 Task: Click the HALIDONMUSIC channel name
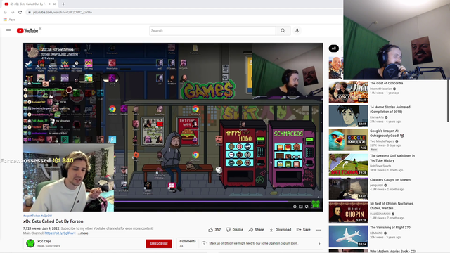[380, 214]
